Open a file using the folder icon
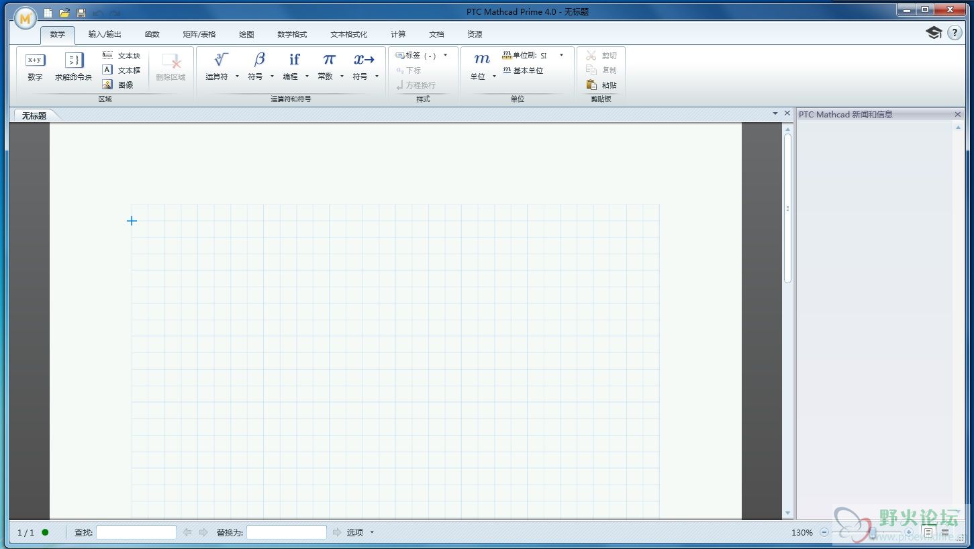 pyautogui.click(x=64, y=13)
